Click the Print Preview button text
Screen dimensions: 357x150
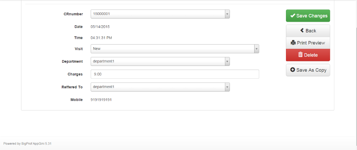(311, 43)
